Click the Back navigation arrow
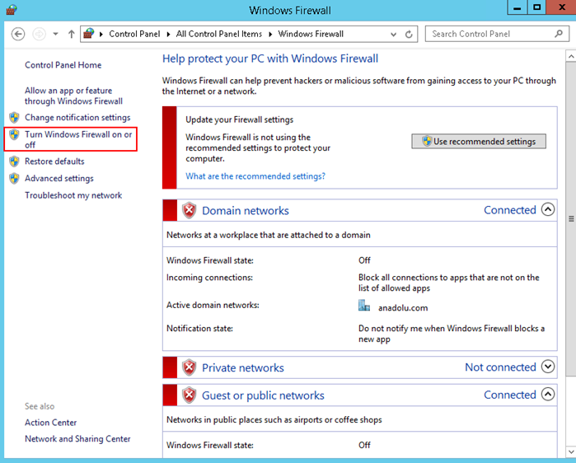Screen dimensions: 576x463 point(18,34)
